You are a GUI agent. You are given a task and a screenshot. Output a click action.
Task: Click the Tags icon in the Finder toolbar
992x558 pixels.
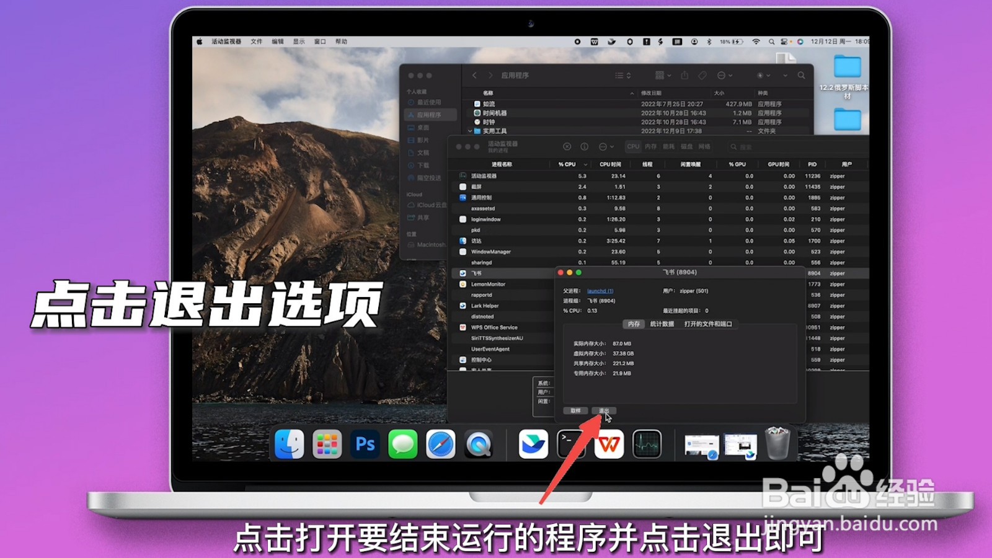click(x=702, y=75)
